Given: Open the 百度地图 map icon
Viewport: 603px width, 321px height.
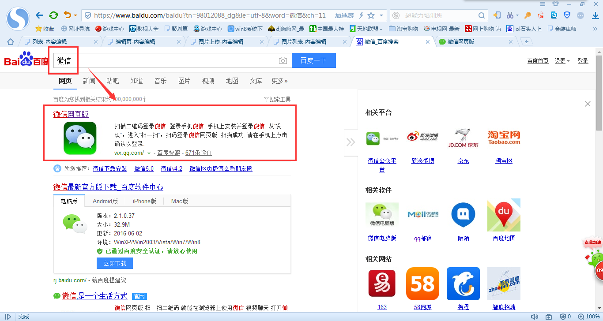Looking at the screenshot, I should [x=504, y=215].
